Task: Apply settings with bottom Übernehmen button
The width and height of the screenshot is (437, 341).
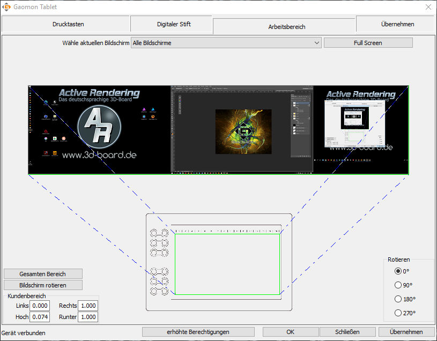Action: (x=406, y=332)
